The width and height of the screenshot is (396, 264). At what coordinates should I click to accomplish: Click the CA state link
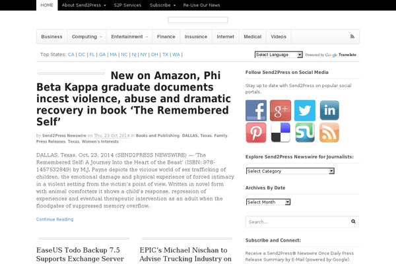point(71,55)
